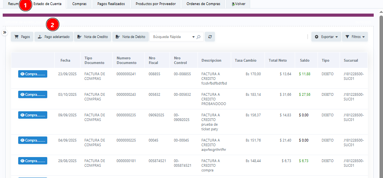Open the Productos por Proveedor tab

point(155,4)
